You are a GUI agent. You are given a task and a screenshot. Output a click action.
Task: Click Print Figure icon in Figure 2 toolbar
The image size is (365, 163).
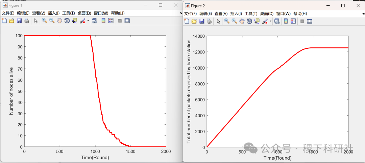[x=209, y=22]
